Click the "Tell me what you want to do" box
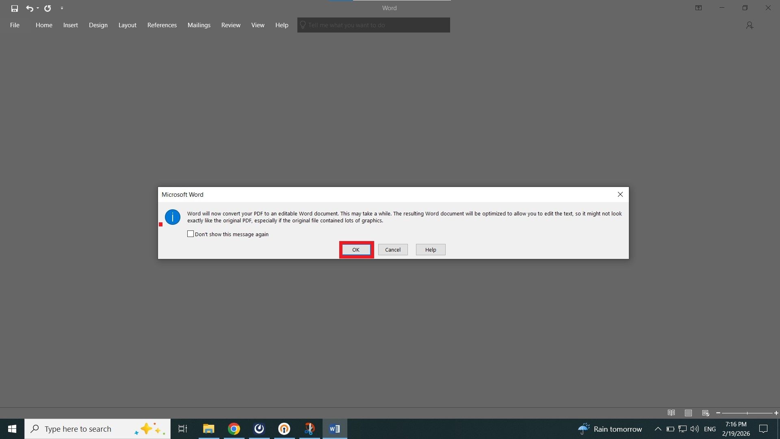 pos(374,25)
